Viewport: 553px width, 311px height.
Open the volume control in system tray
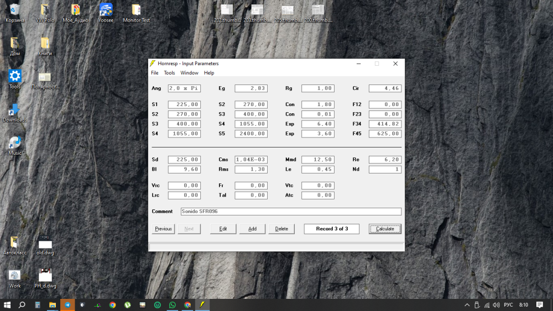(496, 305)
